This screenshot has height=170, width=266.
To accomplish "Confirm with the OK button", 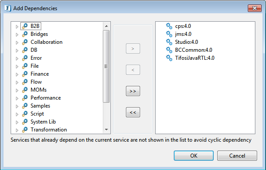I will 194,155.
